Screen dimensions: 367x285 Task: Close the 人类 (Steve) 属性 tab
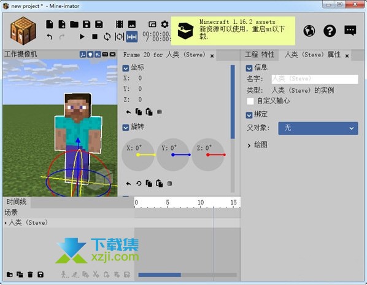coord(347,56)
